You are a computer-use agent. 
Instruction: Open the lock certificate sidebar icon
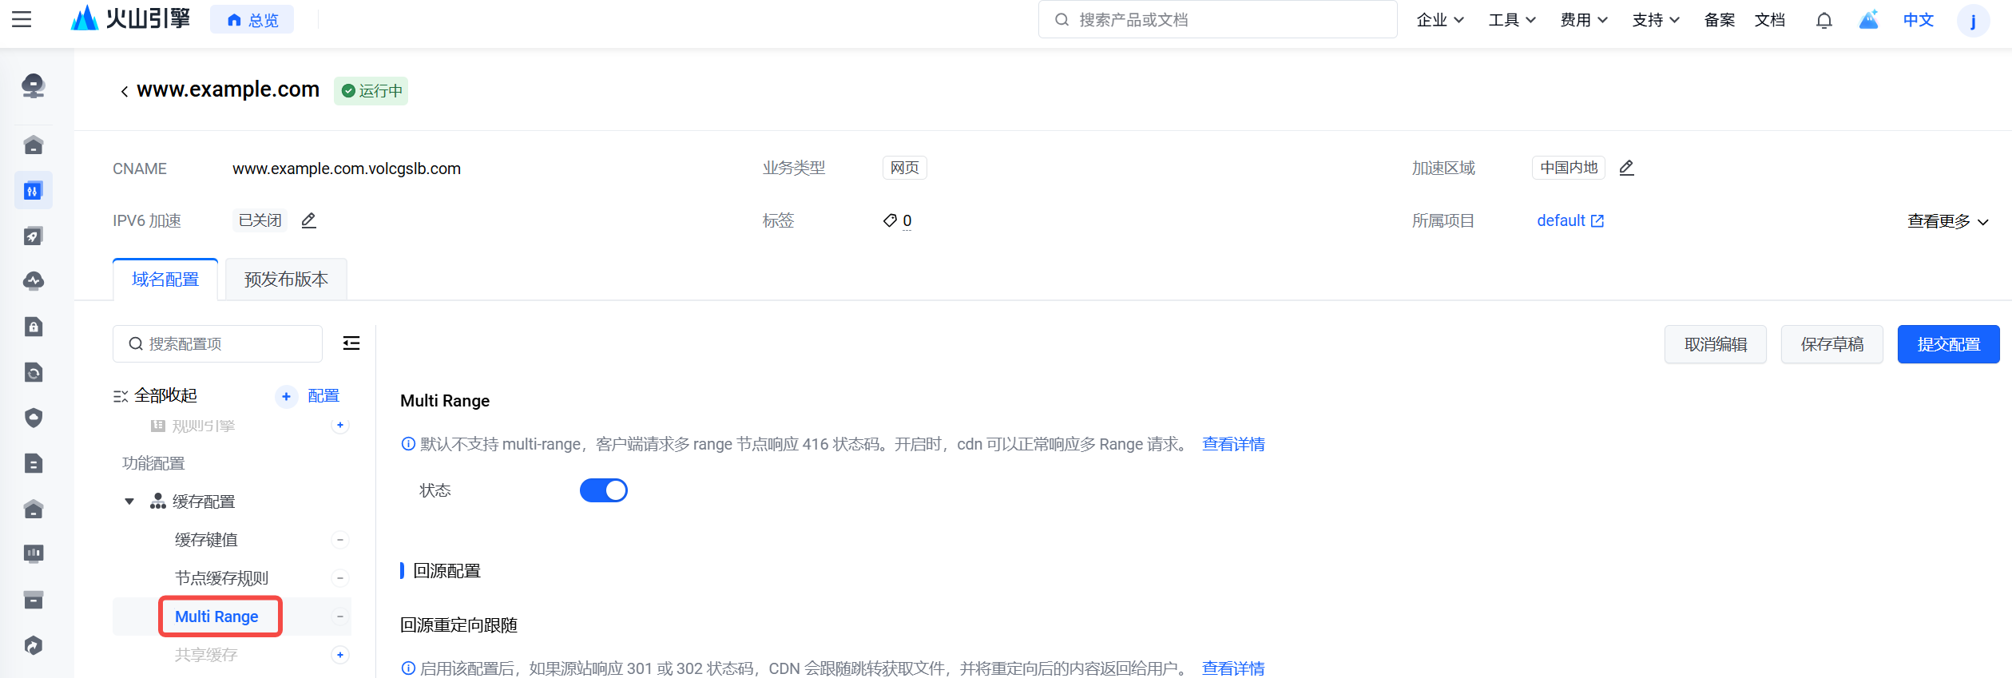34,327
